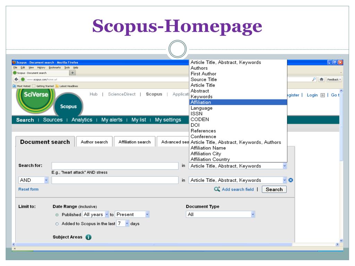Choose Conference from the field list

pos(238,136)
